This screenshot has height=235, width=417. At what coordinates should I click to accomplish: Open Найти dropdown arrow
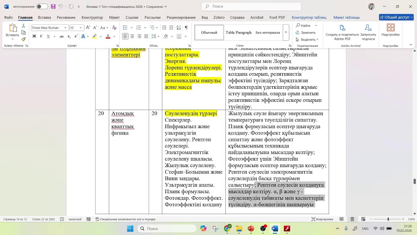[x=316, y=25]
